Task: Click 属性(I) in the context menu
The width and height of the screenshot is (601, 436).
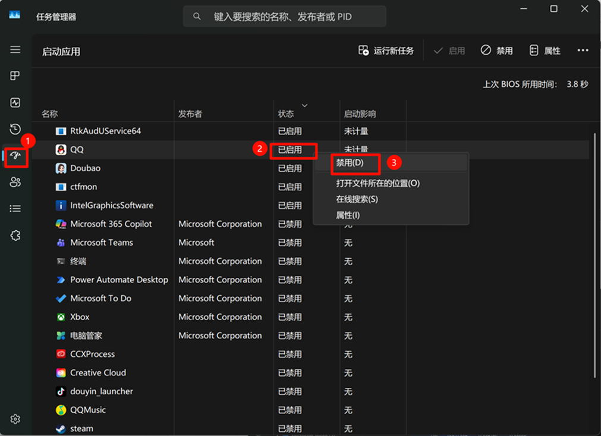Action: click(348, 215)
